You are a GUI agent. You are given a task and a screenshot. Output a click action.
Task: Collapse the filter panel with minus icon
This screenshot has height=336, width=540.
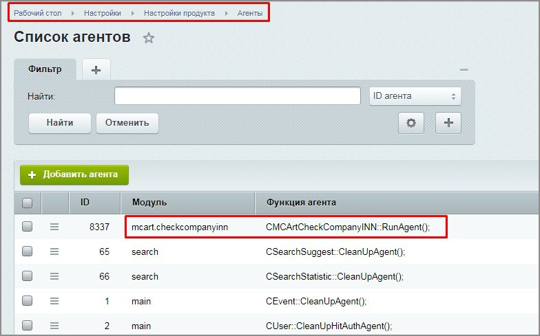point(464,70)
